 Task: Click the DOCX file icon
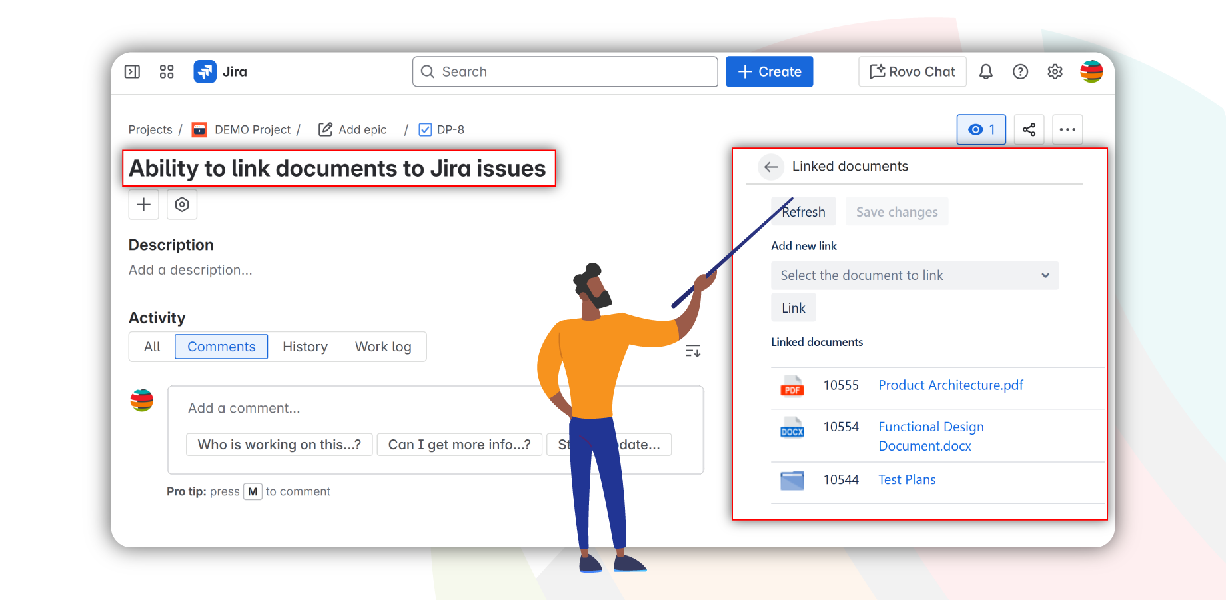click(x=792, y=427)
